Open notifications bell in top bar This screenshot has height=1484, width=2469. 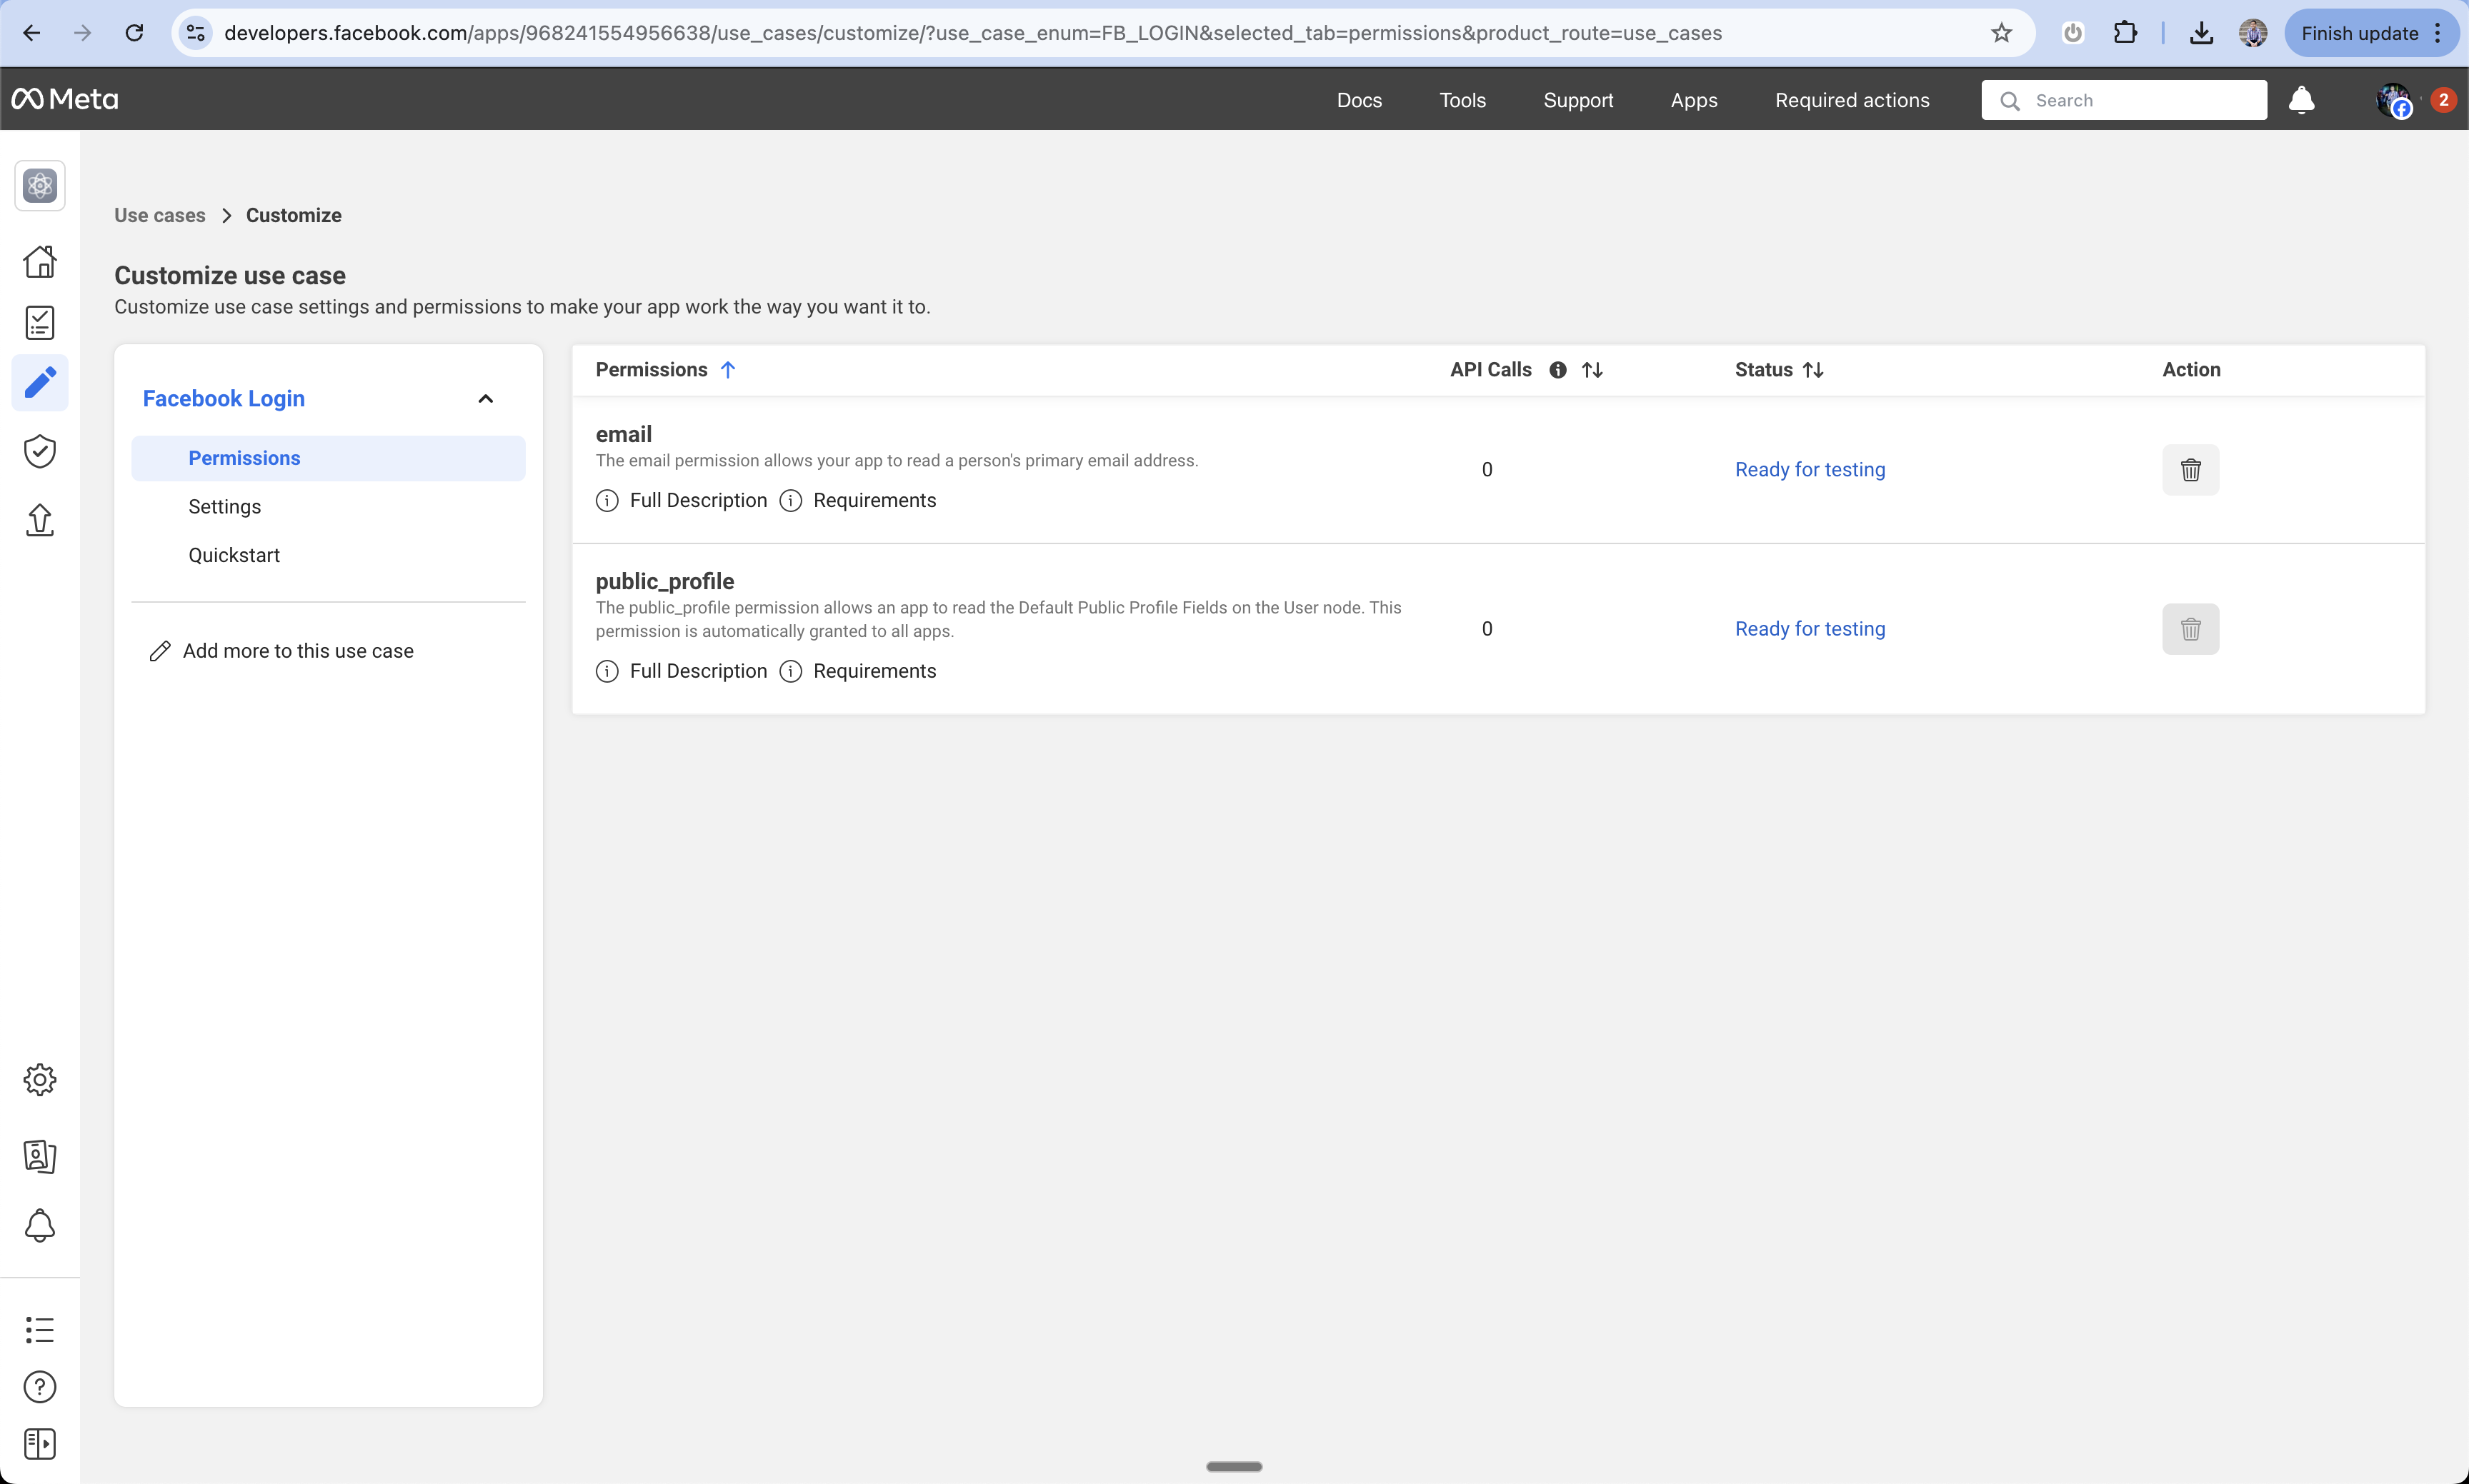pyautogui.click(x=2301, y=99)
